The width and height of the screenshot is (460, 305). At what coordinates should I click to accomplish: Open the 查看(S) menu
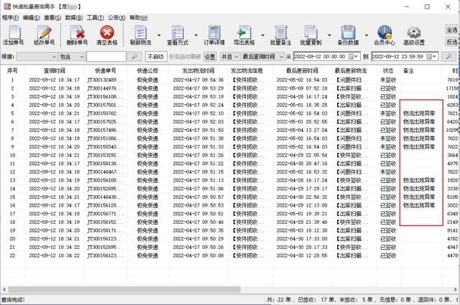pyautogui.click(x=52, y=18)
